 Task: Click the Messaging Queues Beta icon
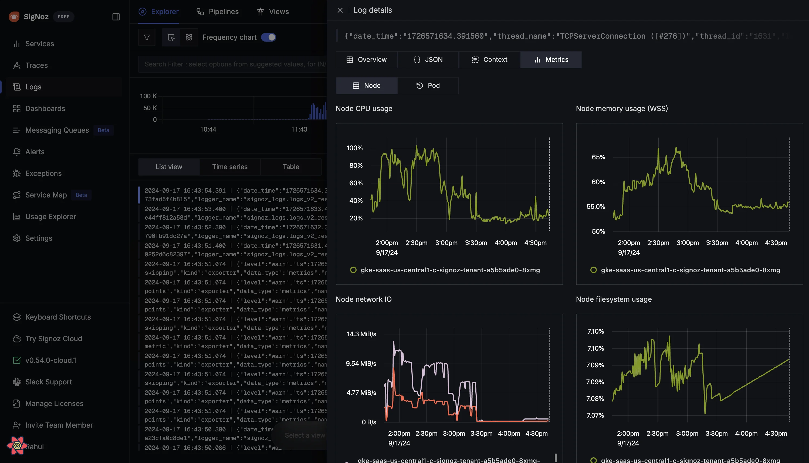click(x=16, y=130)
